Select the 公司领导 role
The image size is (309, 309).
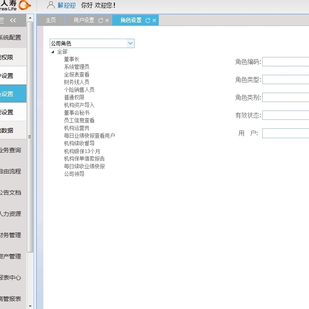(x=74, y=174)
